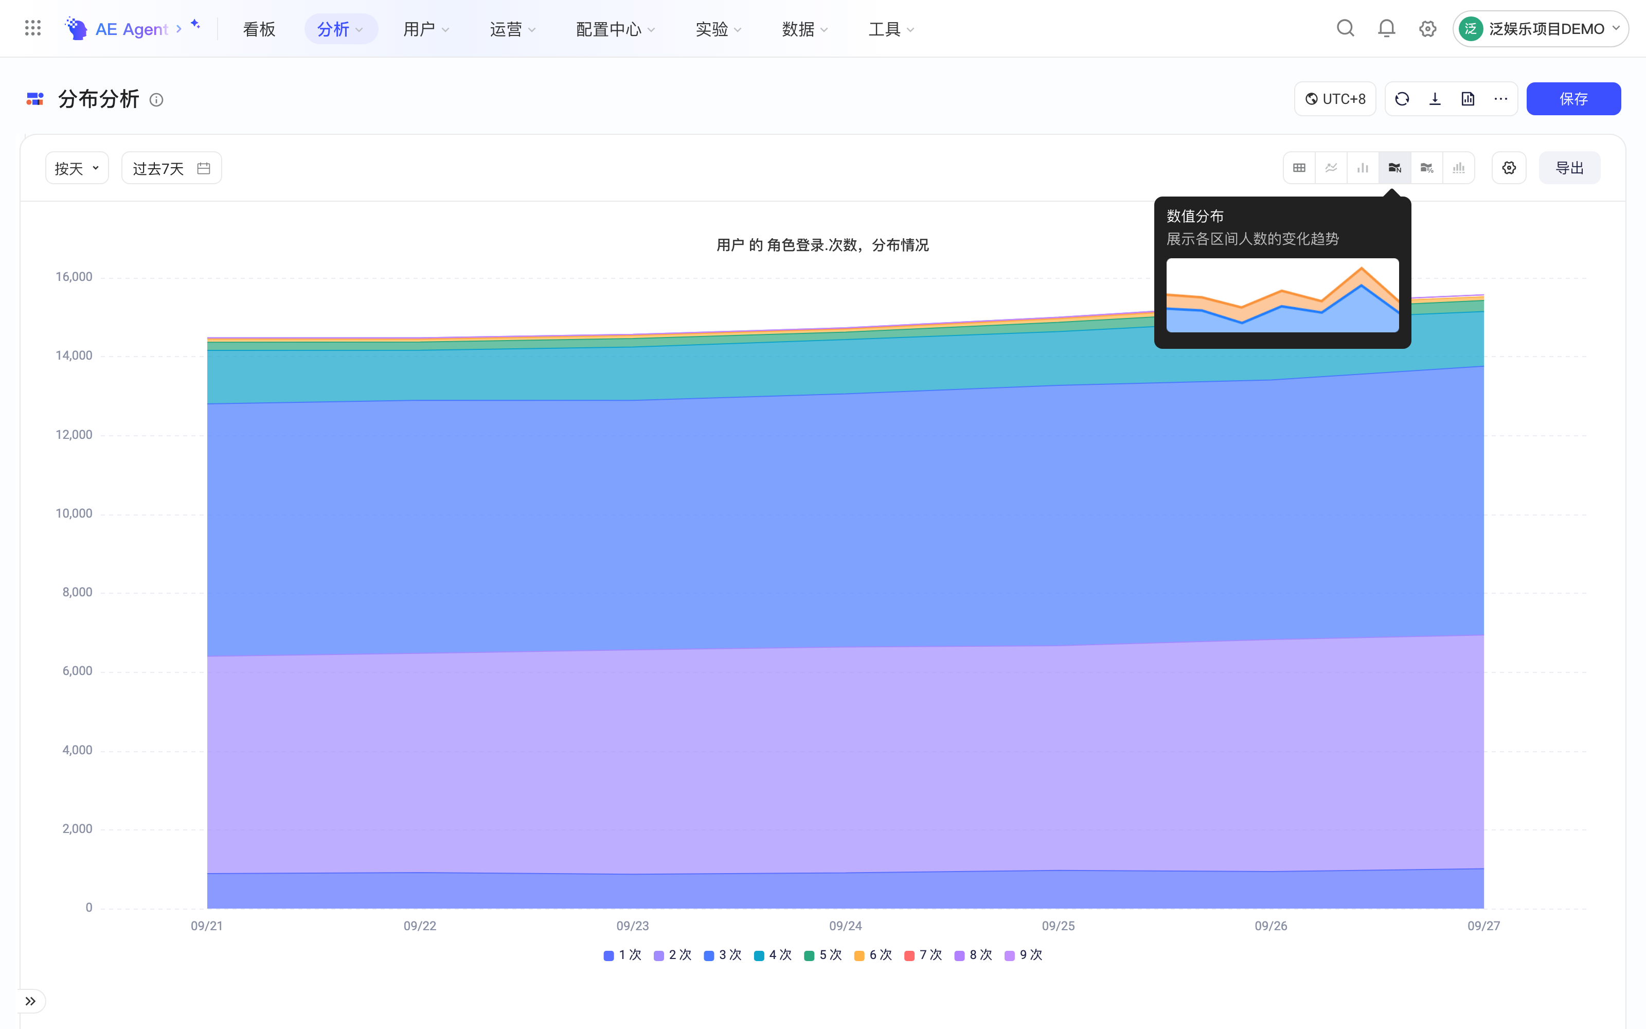Click the 7 次 red legend swatch
The height and width of the screenshot is (1029, 1646).
point(909,955)
